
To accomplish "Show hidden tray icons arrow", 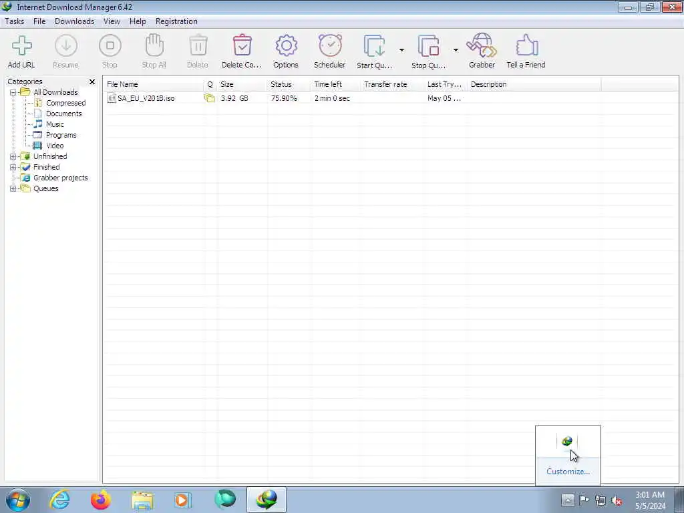I will click(568, 500).
